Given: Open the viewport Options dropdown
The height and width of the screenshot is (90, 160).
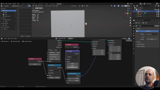Looking at the screenshot, I should 129,8.
